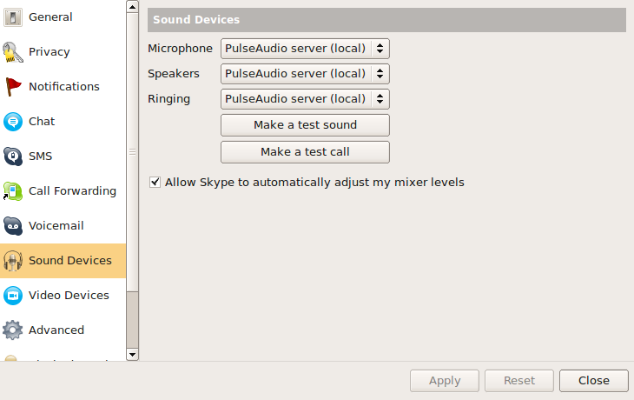Click the Ringing dropdown arrow spinner
The image size is (634, 400).
click(380, 99)
